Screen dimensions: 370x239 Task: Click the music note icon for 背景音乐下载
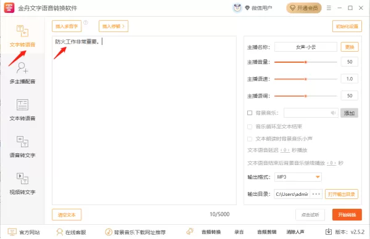[x=109, y=232]
